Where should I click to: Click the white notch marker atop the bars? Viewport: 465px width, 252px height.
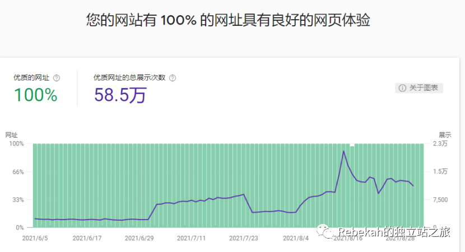pos(352,145)
